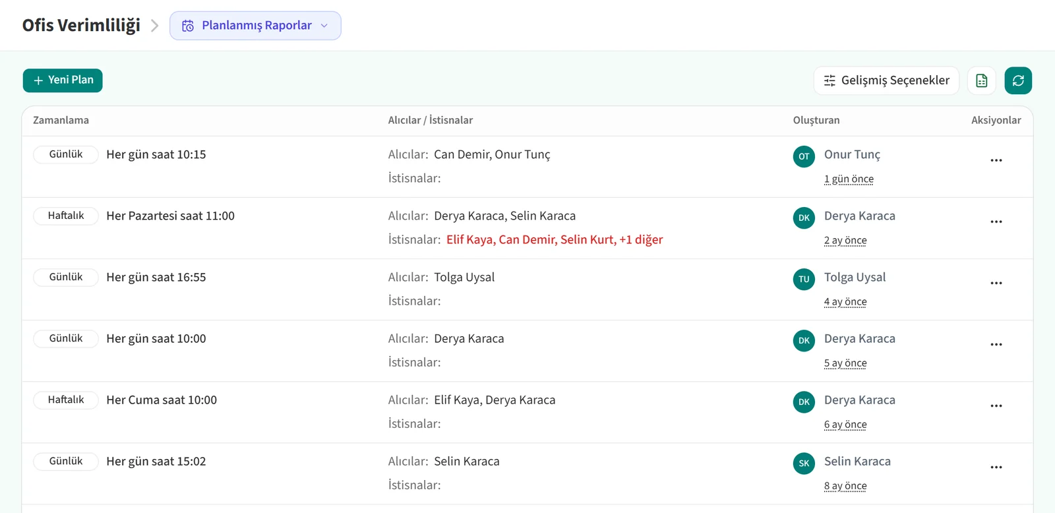Click the Haftalık tag for Cuma plan
The image size is (1055, 513).
point(66,400)
